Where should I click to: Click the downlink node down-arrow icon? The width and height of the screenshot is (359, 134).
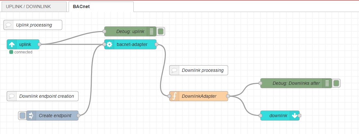tap(295, 116)
